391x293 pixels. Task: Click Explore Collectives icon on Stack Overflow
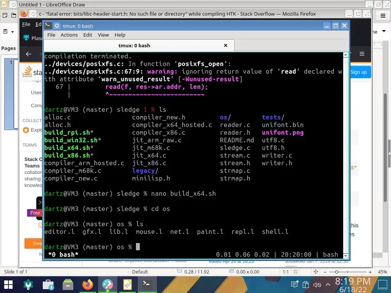click(x=26, y=130)
